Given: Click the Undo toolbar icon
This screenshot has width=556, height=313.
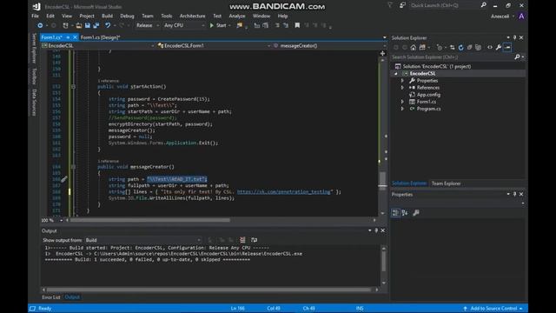Looking at the screenshot, I should (108, 25).
